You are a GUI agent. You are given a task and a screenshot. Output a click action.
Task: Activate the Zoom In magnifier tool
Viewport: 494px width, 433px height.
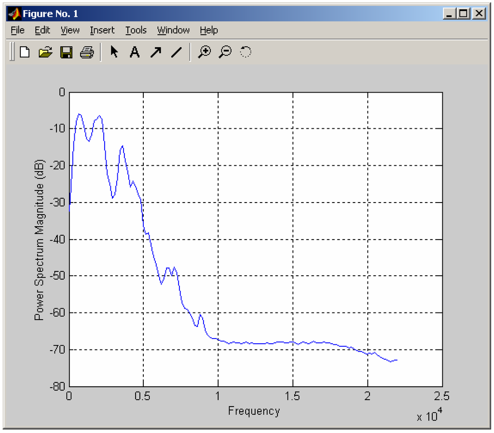click(x=205, y=52)
